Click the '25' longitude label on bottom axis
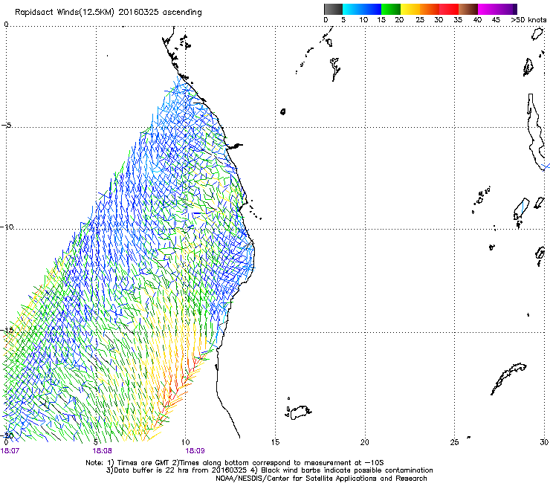The width and height of the screenshot is (550, 483). tap(454, 442)
